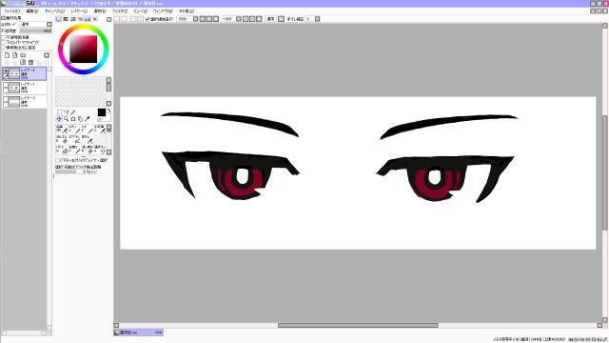Toggle show selection checkbox in toolbar
The image size is (609, 343).
point(147,19)
